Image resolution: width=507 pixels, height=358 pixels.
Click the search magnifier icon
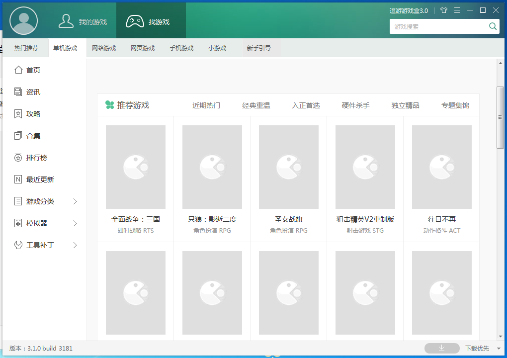coord(493,26)
